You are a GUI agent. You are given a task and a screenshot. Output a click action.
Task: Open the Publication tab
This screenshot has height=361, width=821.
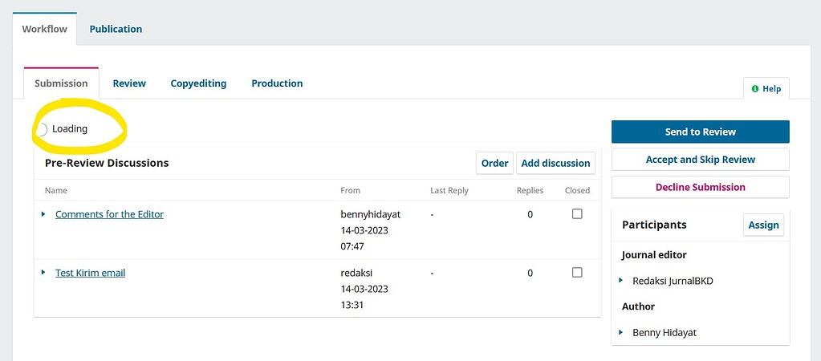(x=116, y=29)
